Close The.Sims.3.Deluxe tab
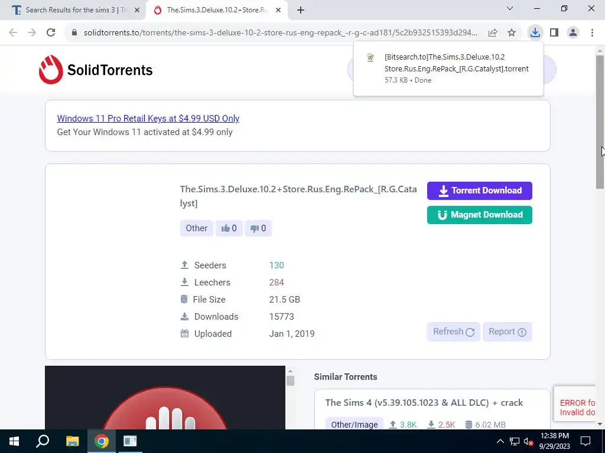 pos(278,10)
